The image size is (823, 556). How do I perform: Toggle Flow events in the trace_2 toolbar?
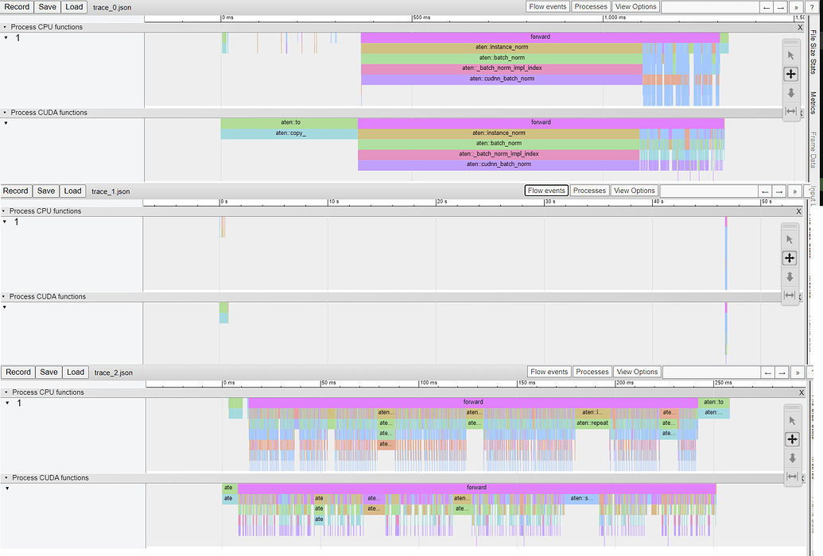click(x=549, y=372)
